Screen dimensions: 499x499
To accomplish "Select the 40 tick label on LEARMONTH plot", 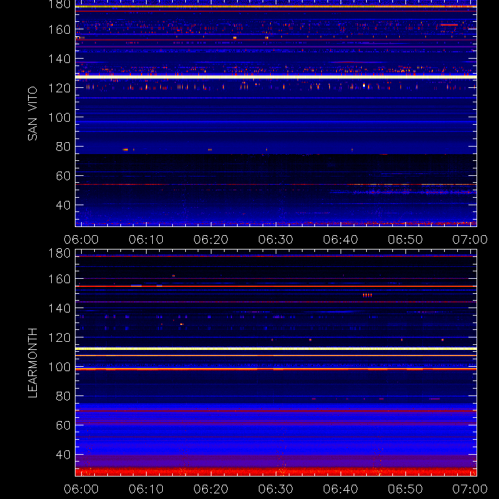I will (x=63, y=455).
